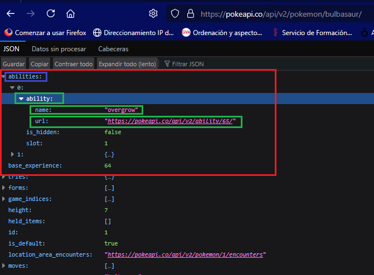Image resolution: width=374 pixels, height=275 pixels.
Task: Select the moves: key label
Action: 18,266
